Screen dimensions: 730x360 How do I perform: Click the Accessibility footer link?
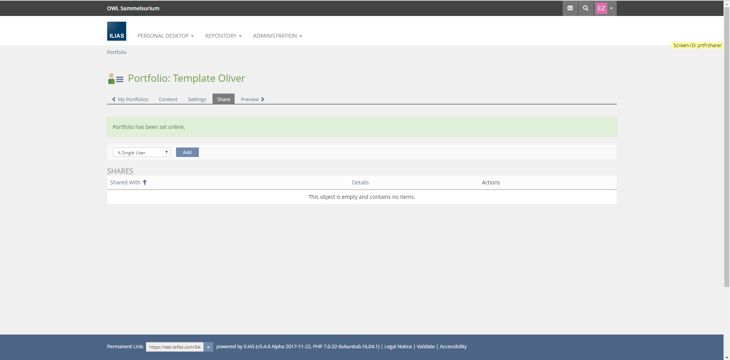click(x=453, y=347)
